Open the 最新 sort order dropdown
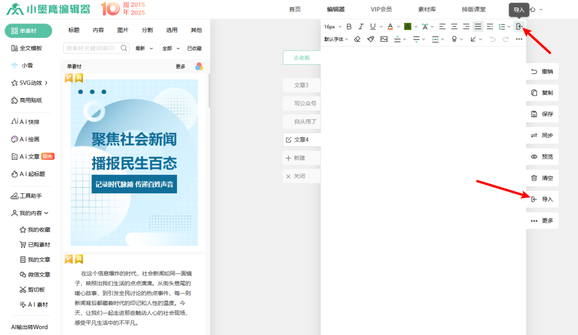The image size is (578, 335). (144, 48)
